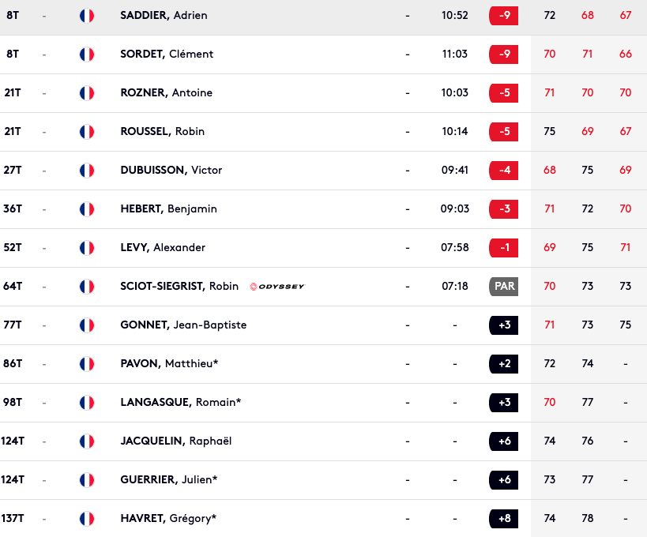Select GUERRIER, Julien player name
The height and width of the screenshot is (537, 647).
tap(168, 479)
